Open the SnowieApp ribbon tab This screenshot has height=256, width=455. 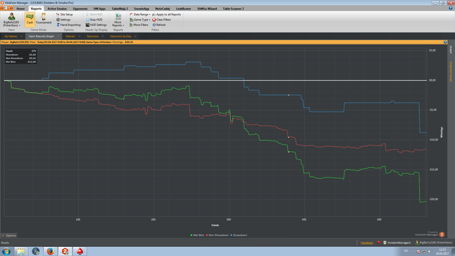point(141,8)
